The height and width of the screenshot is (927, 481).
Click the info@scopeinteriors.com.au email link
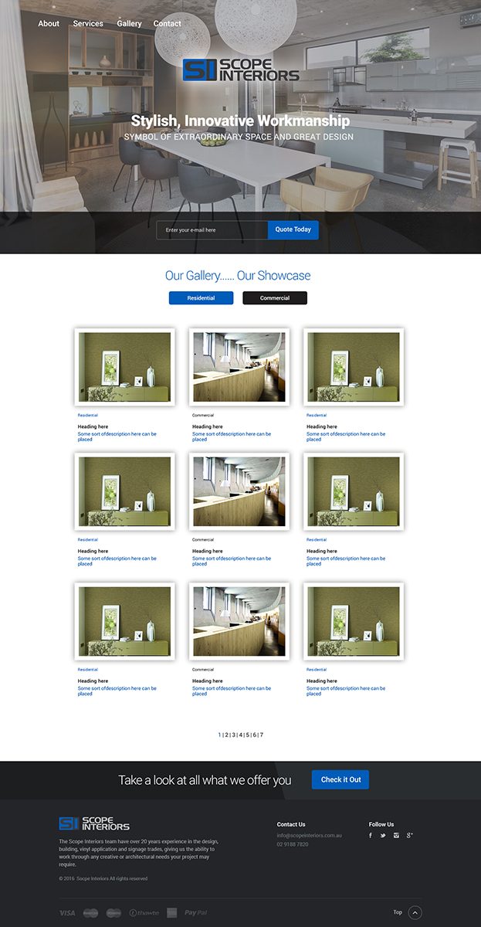(310, 836)
